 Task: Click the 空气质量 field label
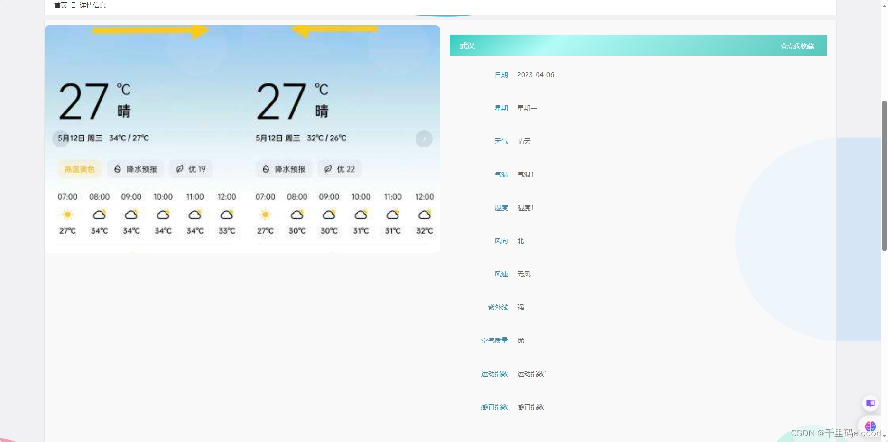(494, 341)
